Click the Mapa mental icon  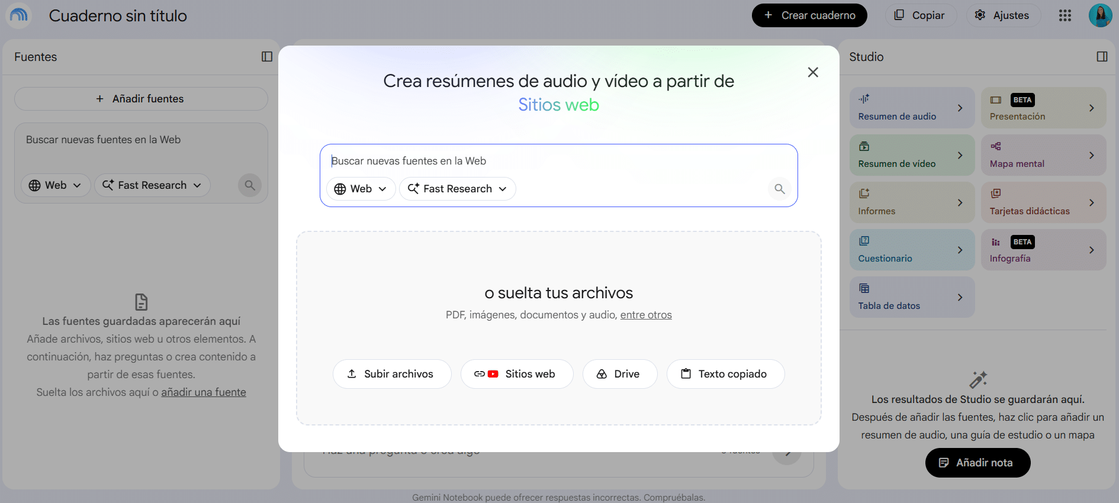[x=996, y=146]
